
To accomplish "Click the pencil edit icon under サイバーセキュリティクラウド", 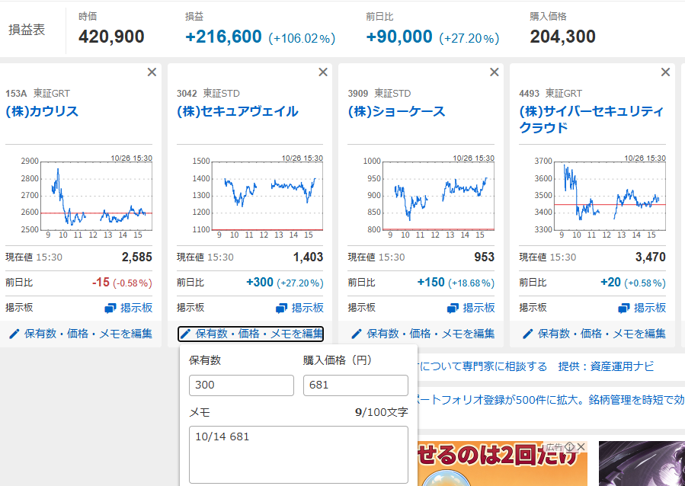I will pos(528,334).
